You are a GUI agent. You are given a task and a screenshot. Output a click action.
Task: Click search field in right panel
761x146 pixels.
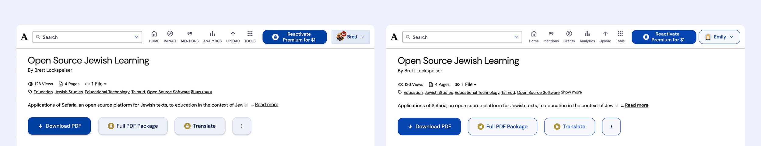pyautogui.click(x=462, y=37)
